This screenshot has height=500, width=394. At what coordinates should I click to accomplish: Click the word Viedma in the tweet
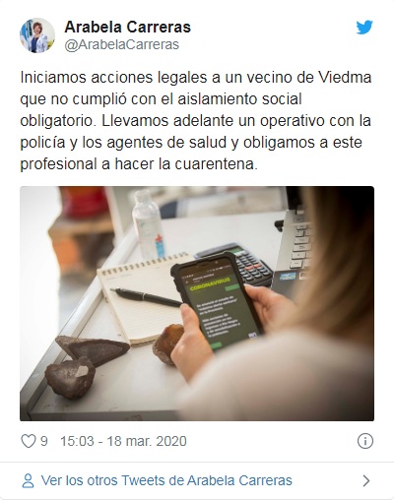(x=345, y=78)
